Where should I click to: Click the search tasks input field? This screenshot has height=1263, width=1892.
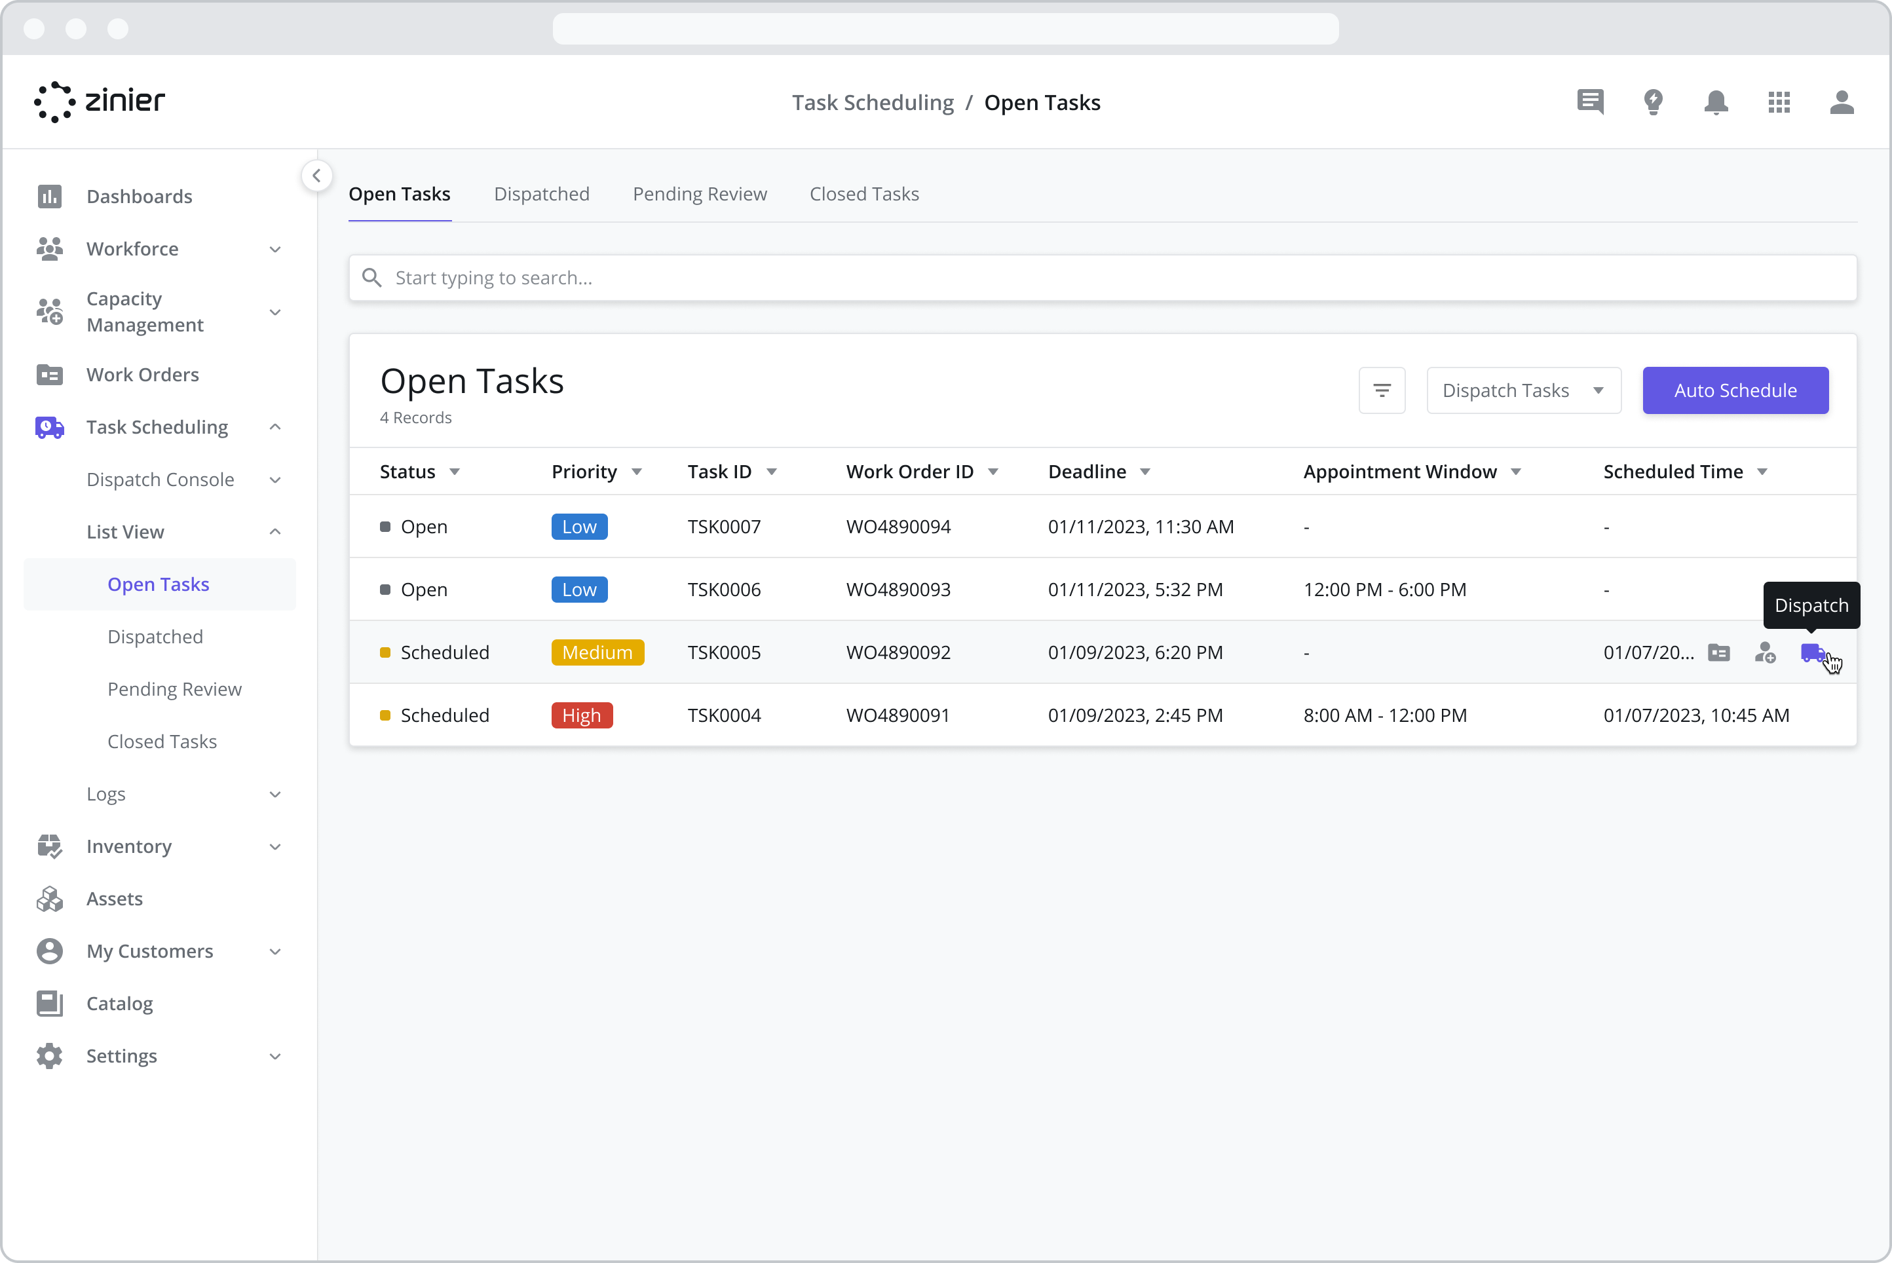pos(1102,278)
